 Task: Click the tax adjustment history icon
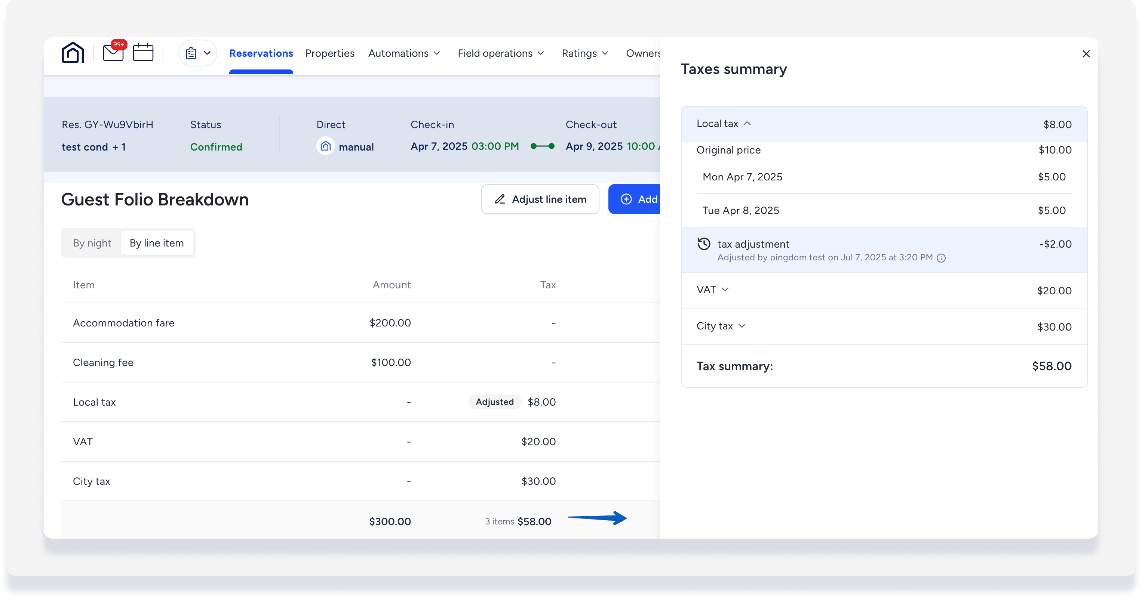point(703,244)
